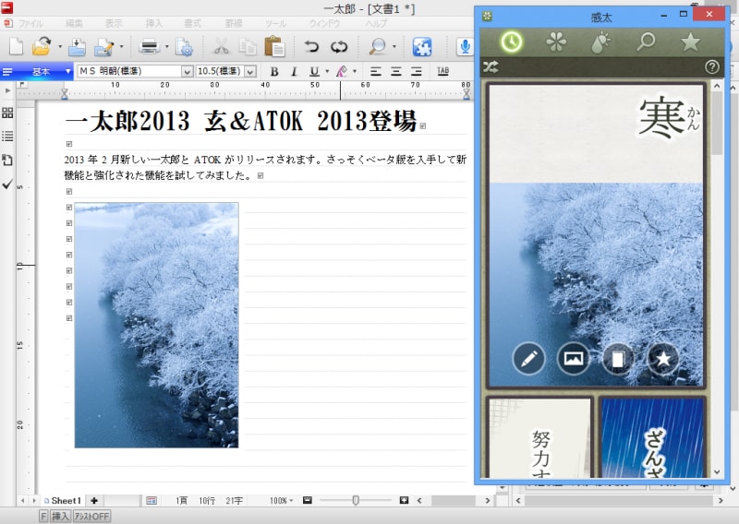Click the grid view icon in left sidebar
The width and height of the screenshot is (739, 524).
(7, 113)
